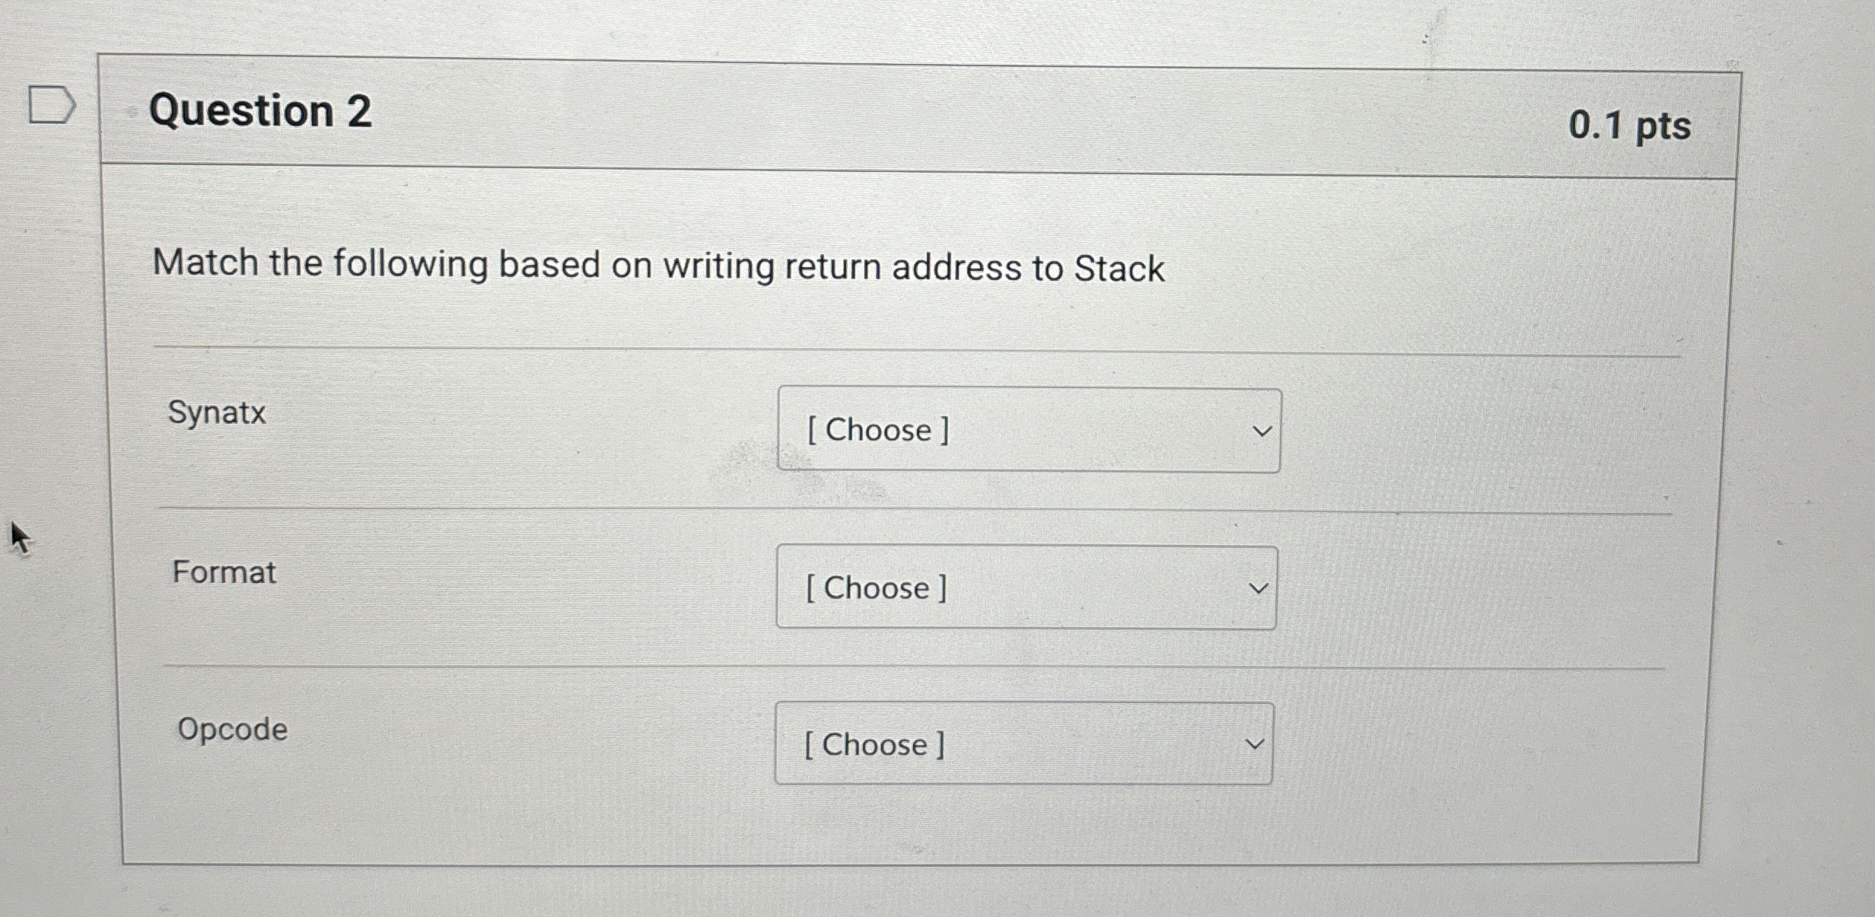This screenshot has width=1875, height=917.
Task: Click the Opcode row label
Action: coord(230,729)
